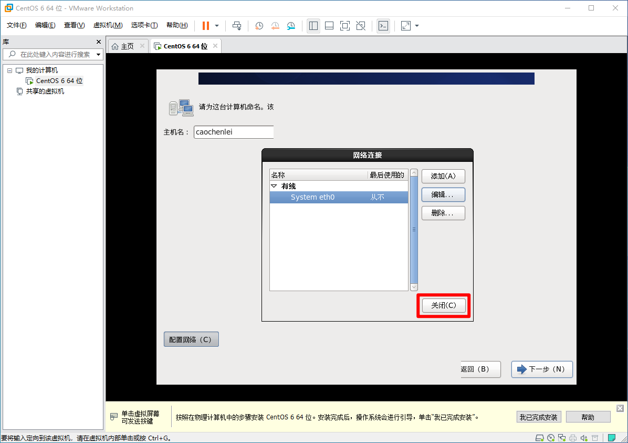The width and height of the screenshot is (628, 443).
Task: Enter full screen mode icon
Action: pyautogui.click(x=345, y=26)
